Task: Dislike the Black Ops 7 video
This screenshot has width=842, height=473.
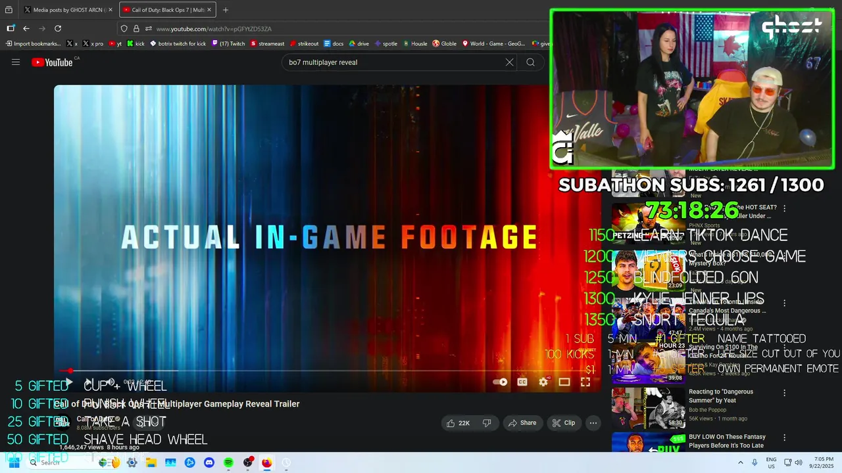Action: [x=487, y=423]
